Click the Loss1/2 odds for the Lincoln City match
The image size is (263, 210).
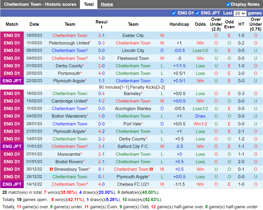tap(200, 51)
